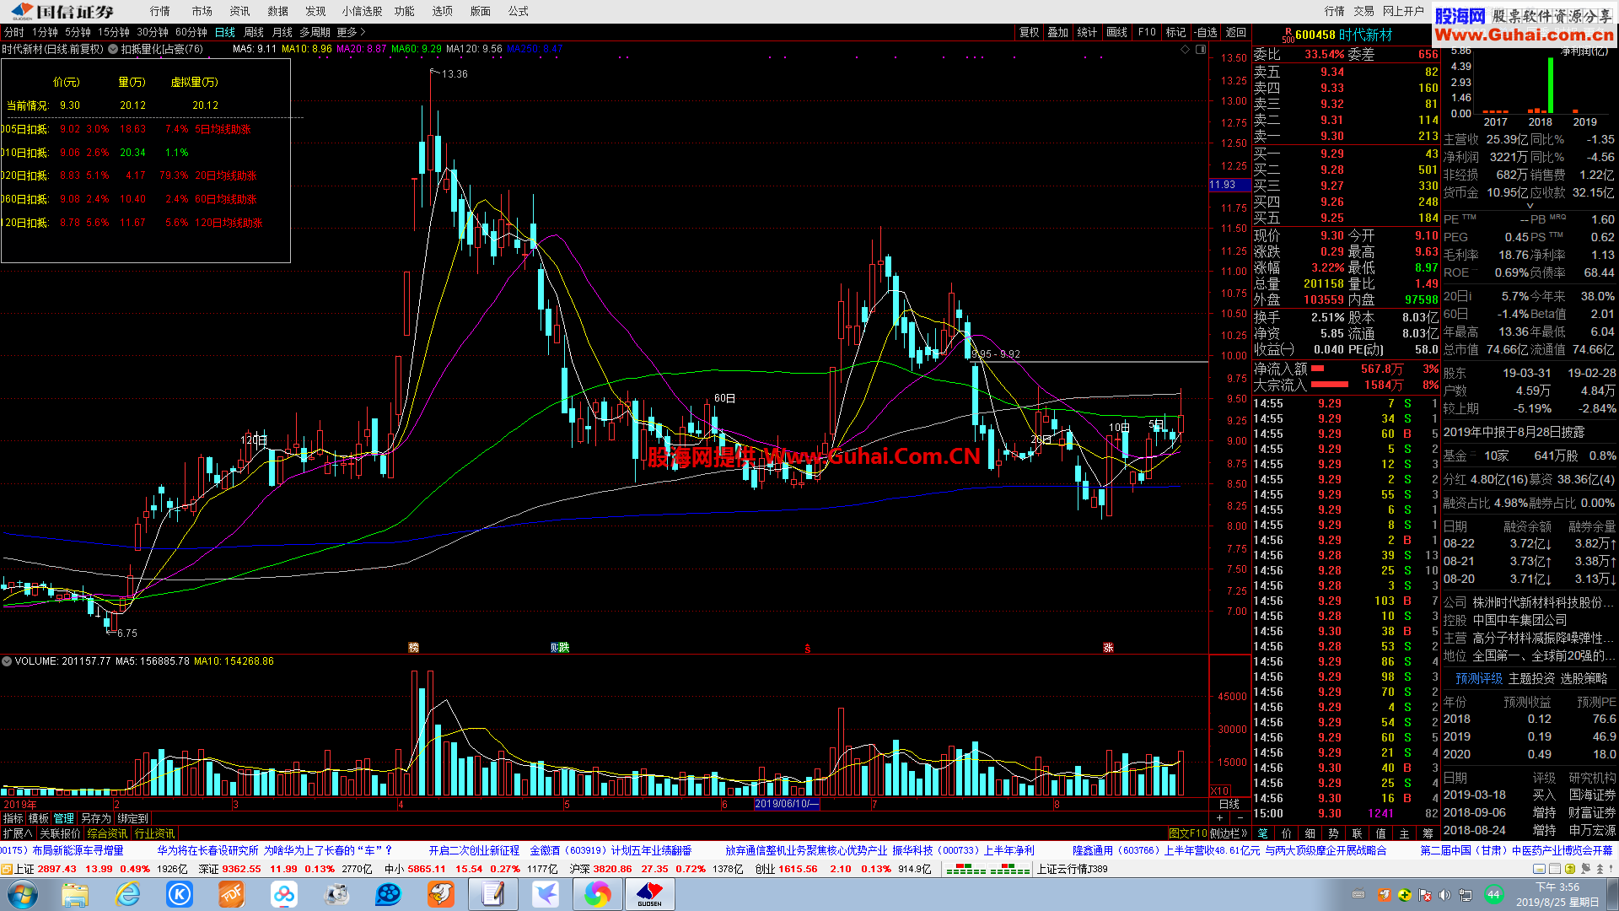Remove stock via the -自选 button
Image resolution: width=1619 pixels, height=911 pixels.
1206,32
